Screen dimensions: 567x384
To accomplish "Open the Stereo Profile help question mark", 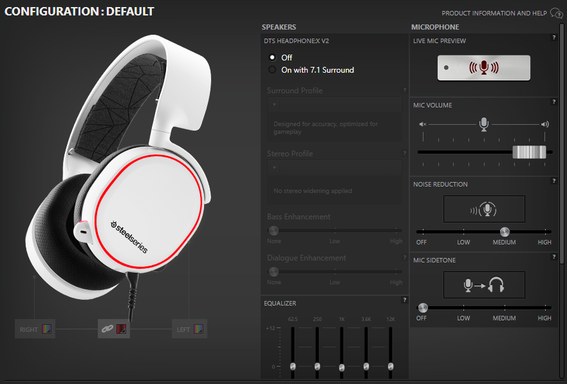I will tap(405, 153).
